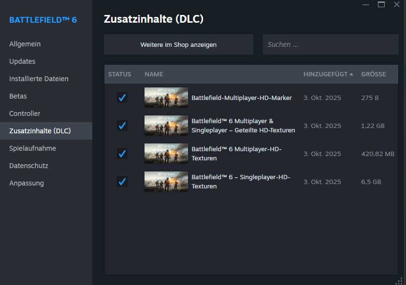Uncheck Singleplayer-HD-Texturen DLC checkbox
The width and height of the screenshot is (406, 285).
click(x=122, y=182)
